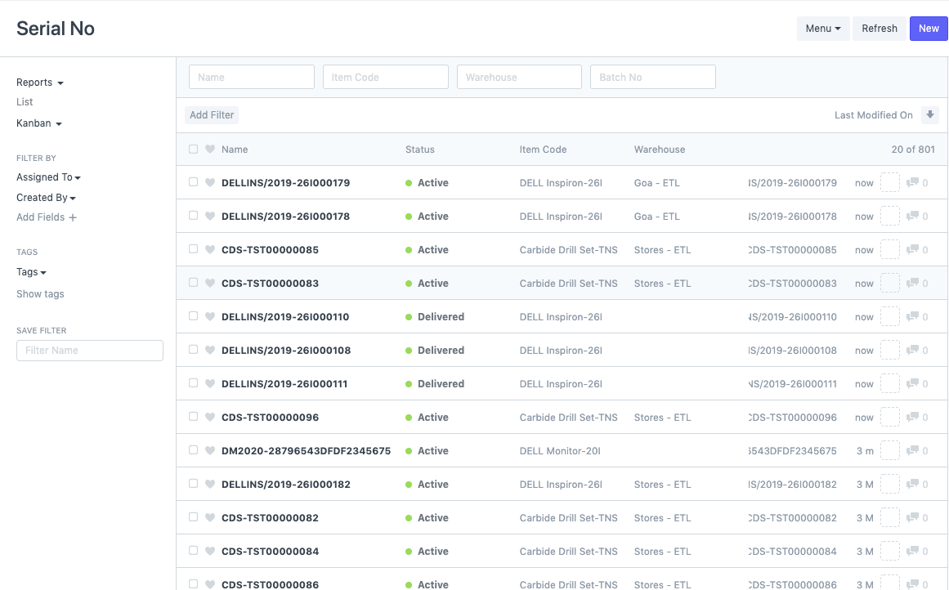Focus the Item Code filter field
The width and height of the screenshot is (949, 590).
pyautogui.click(x=385, y=78)
